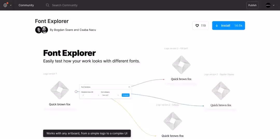Click the user account avatar

(268, 5)
